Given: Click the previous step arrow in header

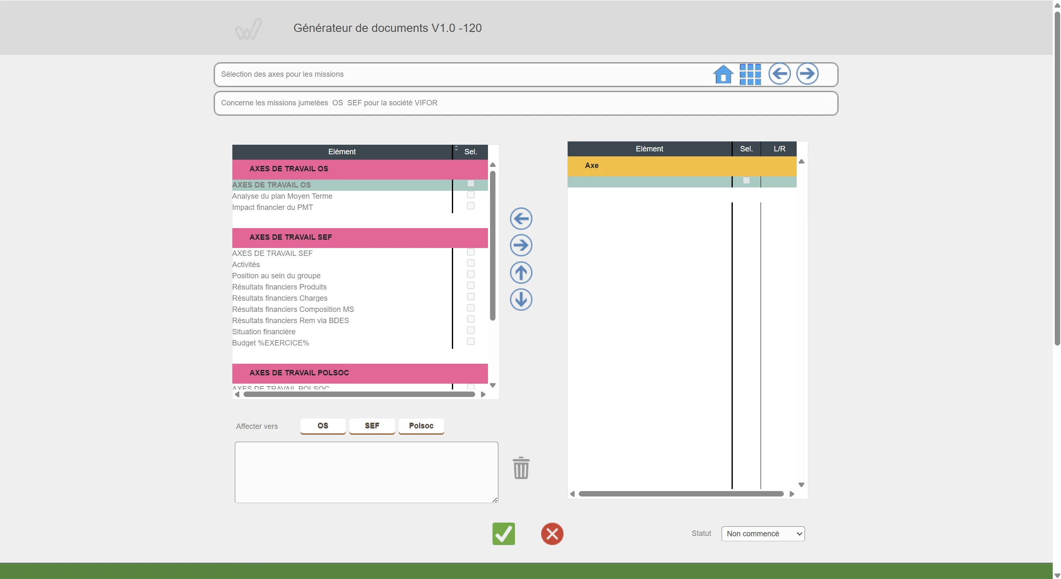Looking at the screenshot, I should point(779,74).
